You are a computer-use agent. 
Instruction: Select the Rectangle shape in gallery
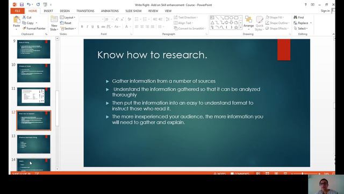[x=226, y=18]
